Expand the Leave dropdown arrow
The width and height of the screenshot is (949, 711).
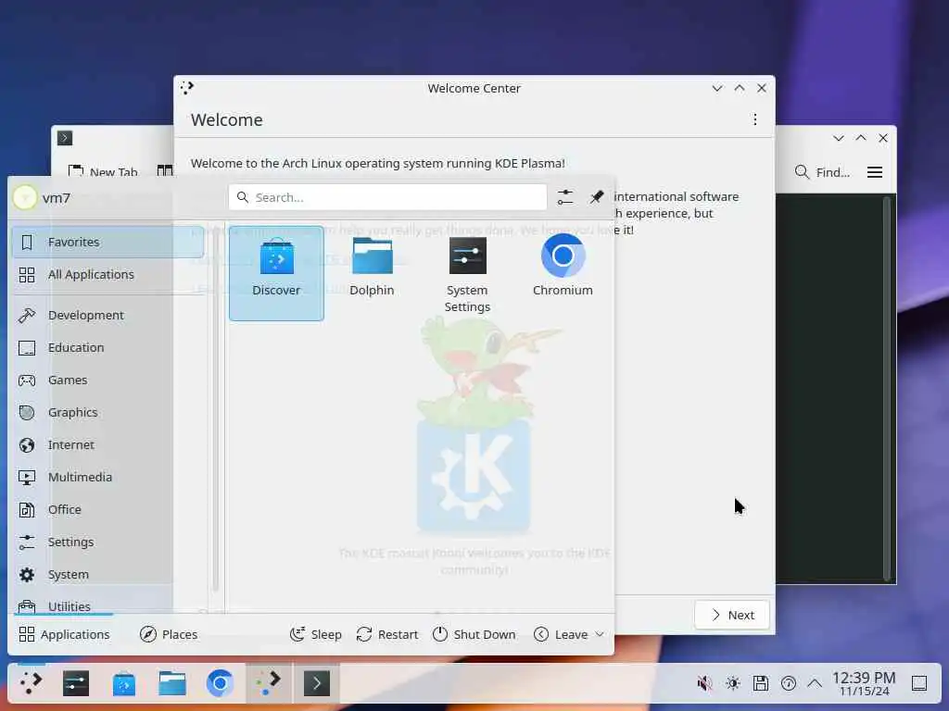(600, 634)
